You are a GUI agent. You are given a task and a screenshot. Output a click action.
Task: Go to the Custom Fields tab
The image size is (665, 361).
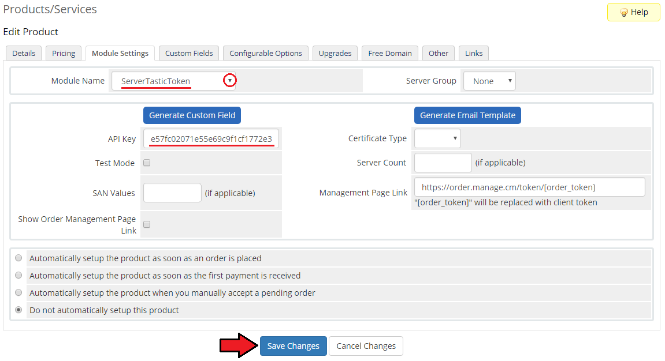point(189,53)
